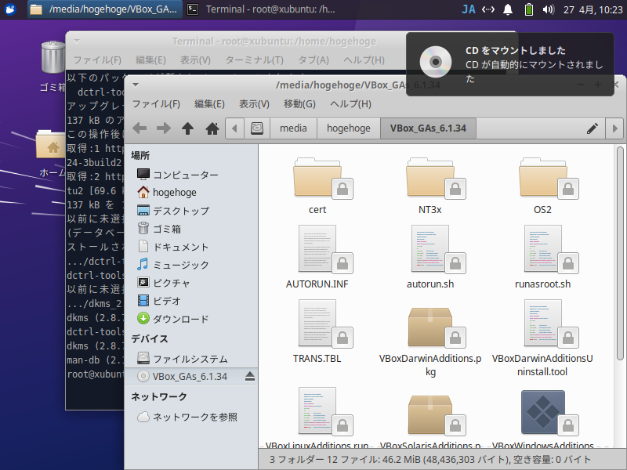Select ミュージック in sidebar
The height and width of the screenshot is (470, 627).
click(x=191, y=265)
